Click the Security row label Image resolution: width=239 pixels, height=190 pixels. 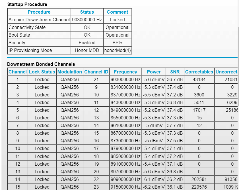coord(17,43)
